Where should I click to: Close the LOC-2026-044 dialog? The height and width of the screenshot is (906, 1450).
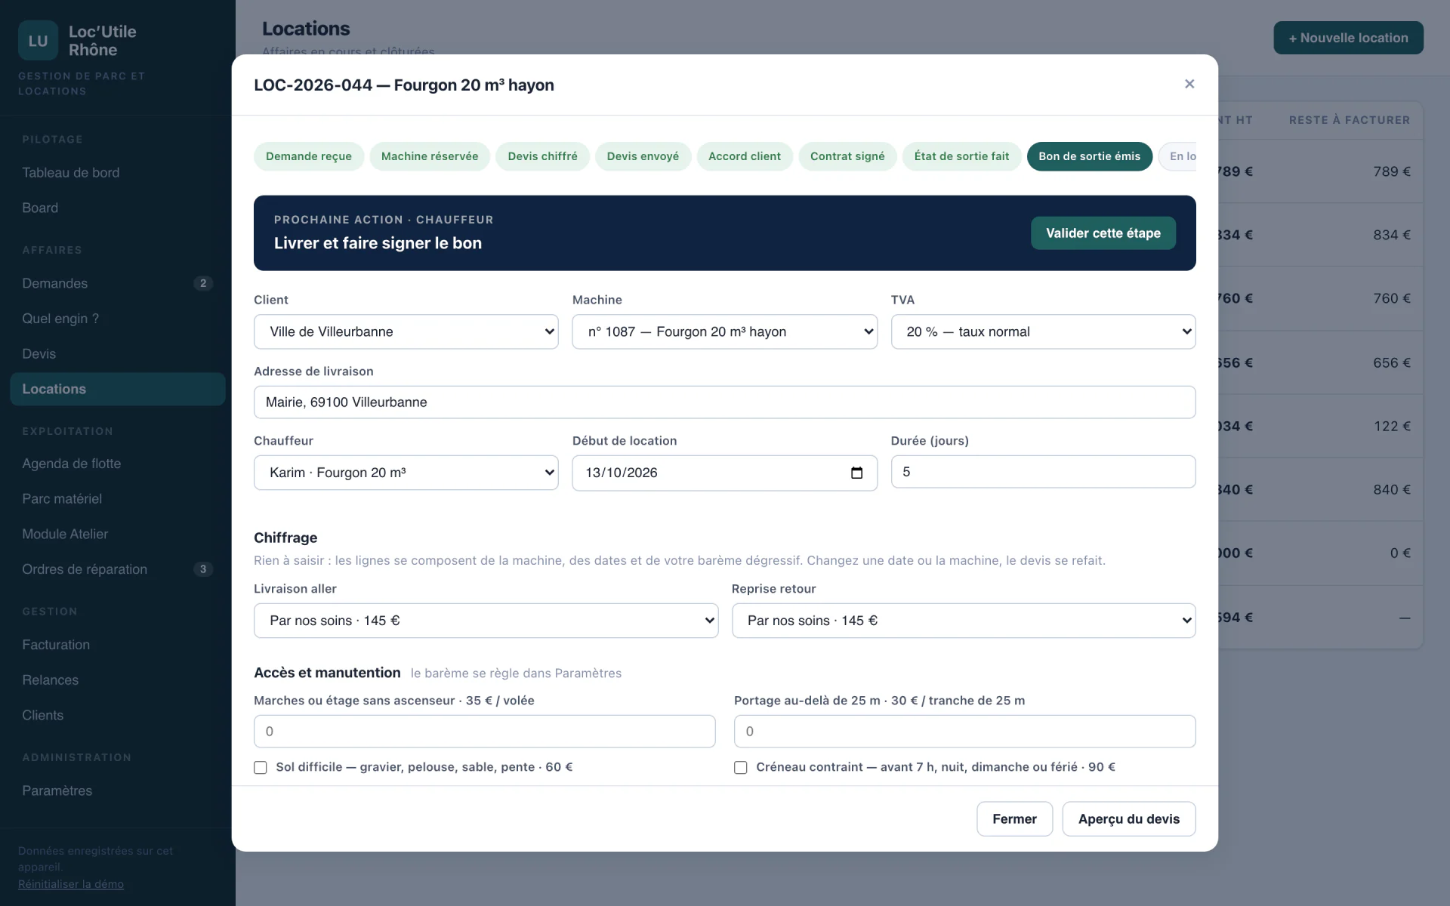click(x=1189, y=84)
